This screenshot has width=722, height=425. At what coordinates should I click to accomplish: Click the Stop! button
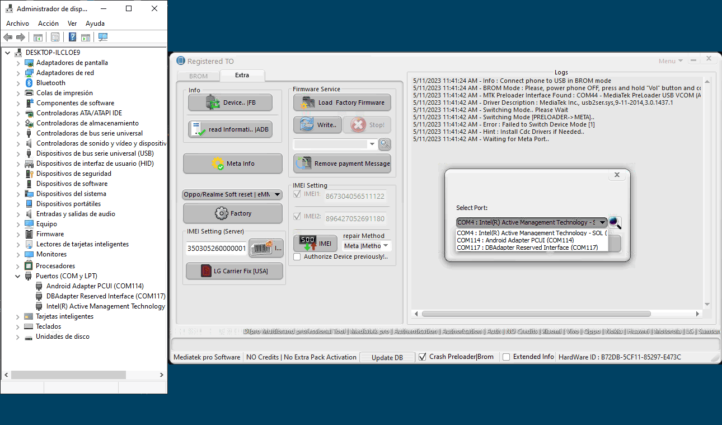point(367,125)
